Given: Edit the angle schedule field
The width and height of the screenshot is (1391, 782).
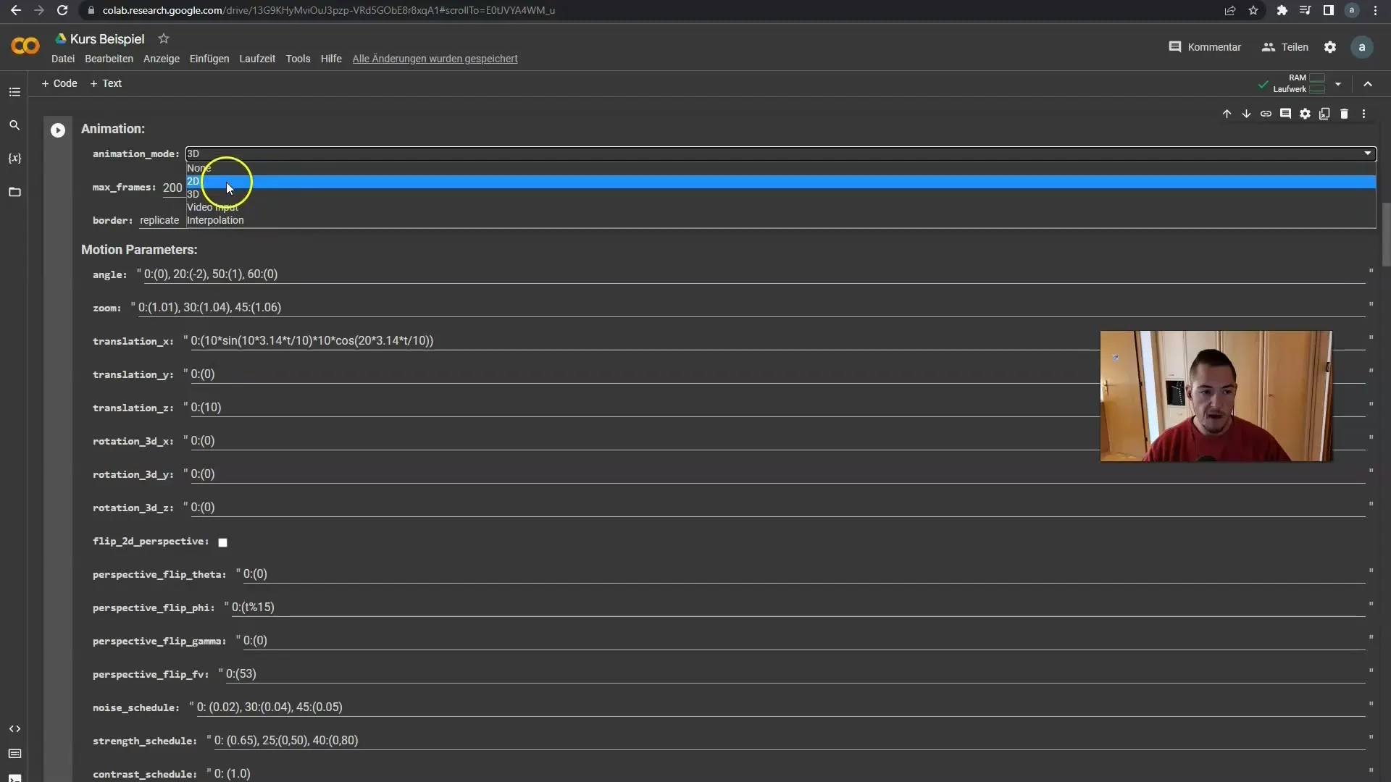Looking at the screenshot, I should pyautogui.click(x=754, y=274).
